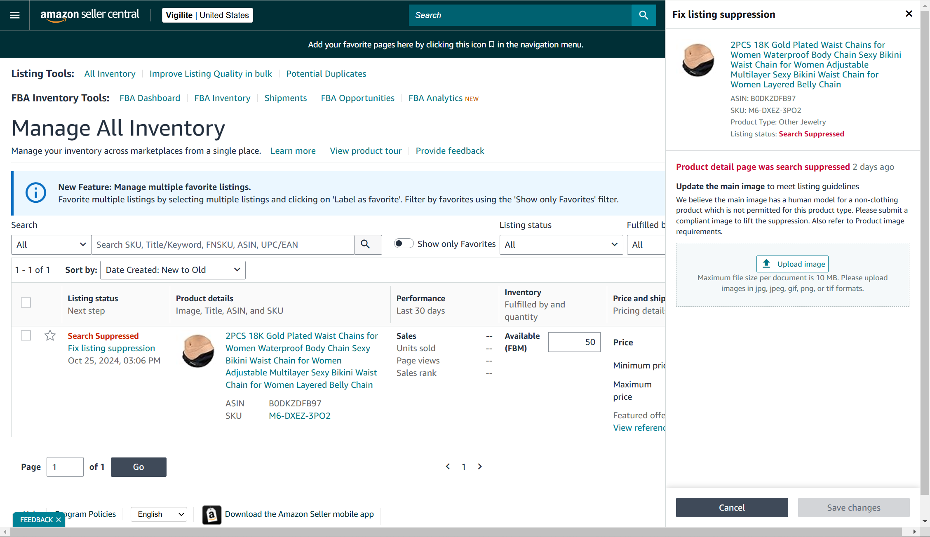Open the search category All dropdown
Image resolution: width=930 pixels, height=537 pixels.
pos(51,245)
